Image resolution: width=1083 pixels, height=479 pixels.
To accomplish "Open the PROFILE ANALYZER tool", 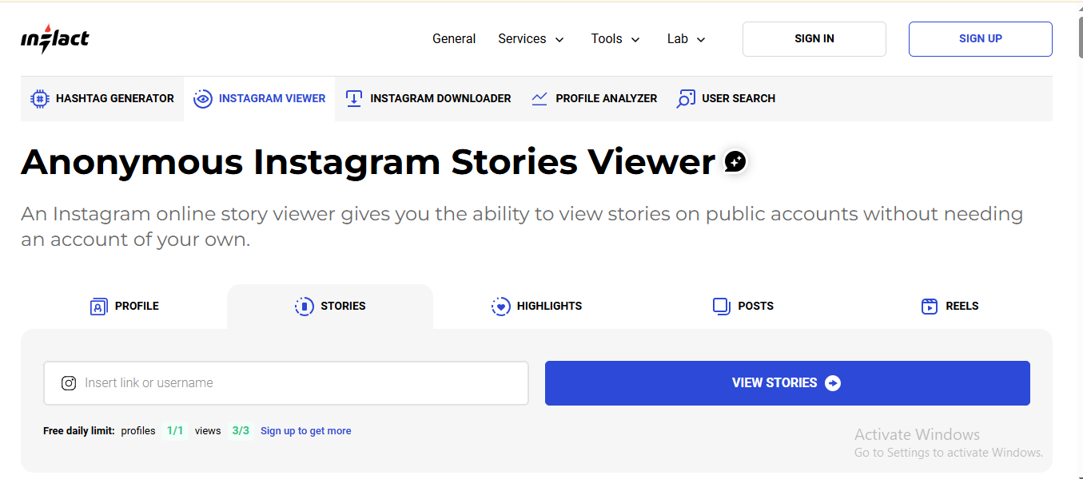I will click(x=594, y=99).
